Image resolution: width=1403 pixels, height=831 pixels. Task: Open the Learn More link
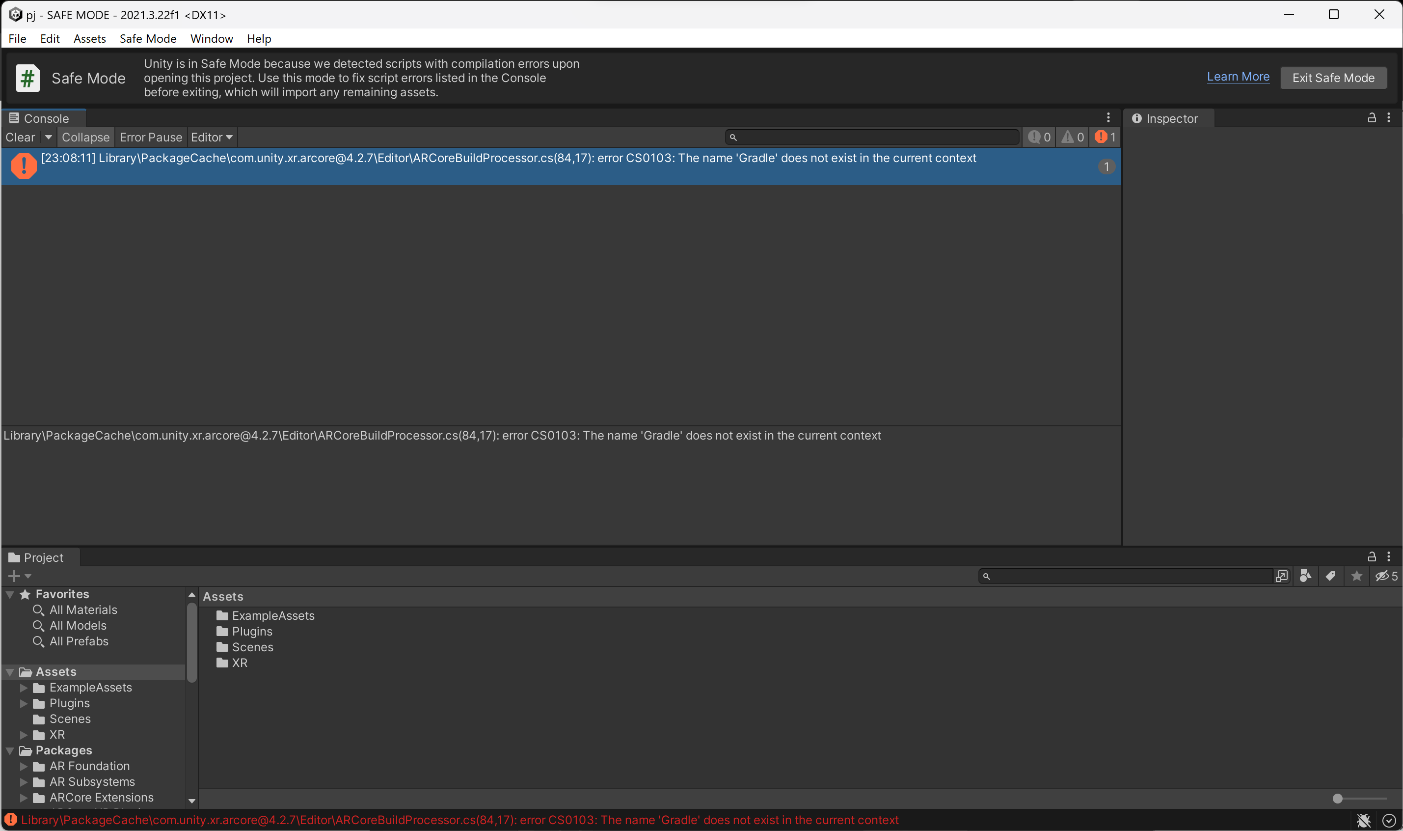tap(1238, 77)
